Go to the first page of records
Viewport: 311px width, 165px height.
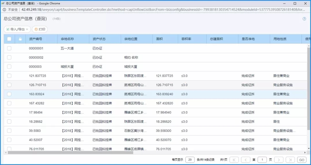click(x=234, y=160)
